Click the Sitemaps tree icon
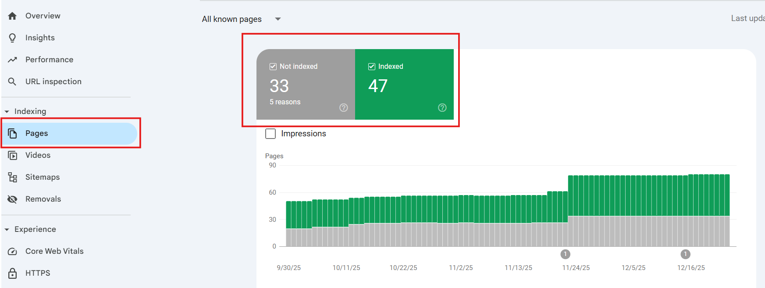Viewport: 765px width, 288px height. click(x=13, y=177)
